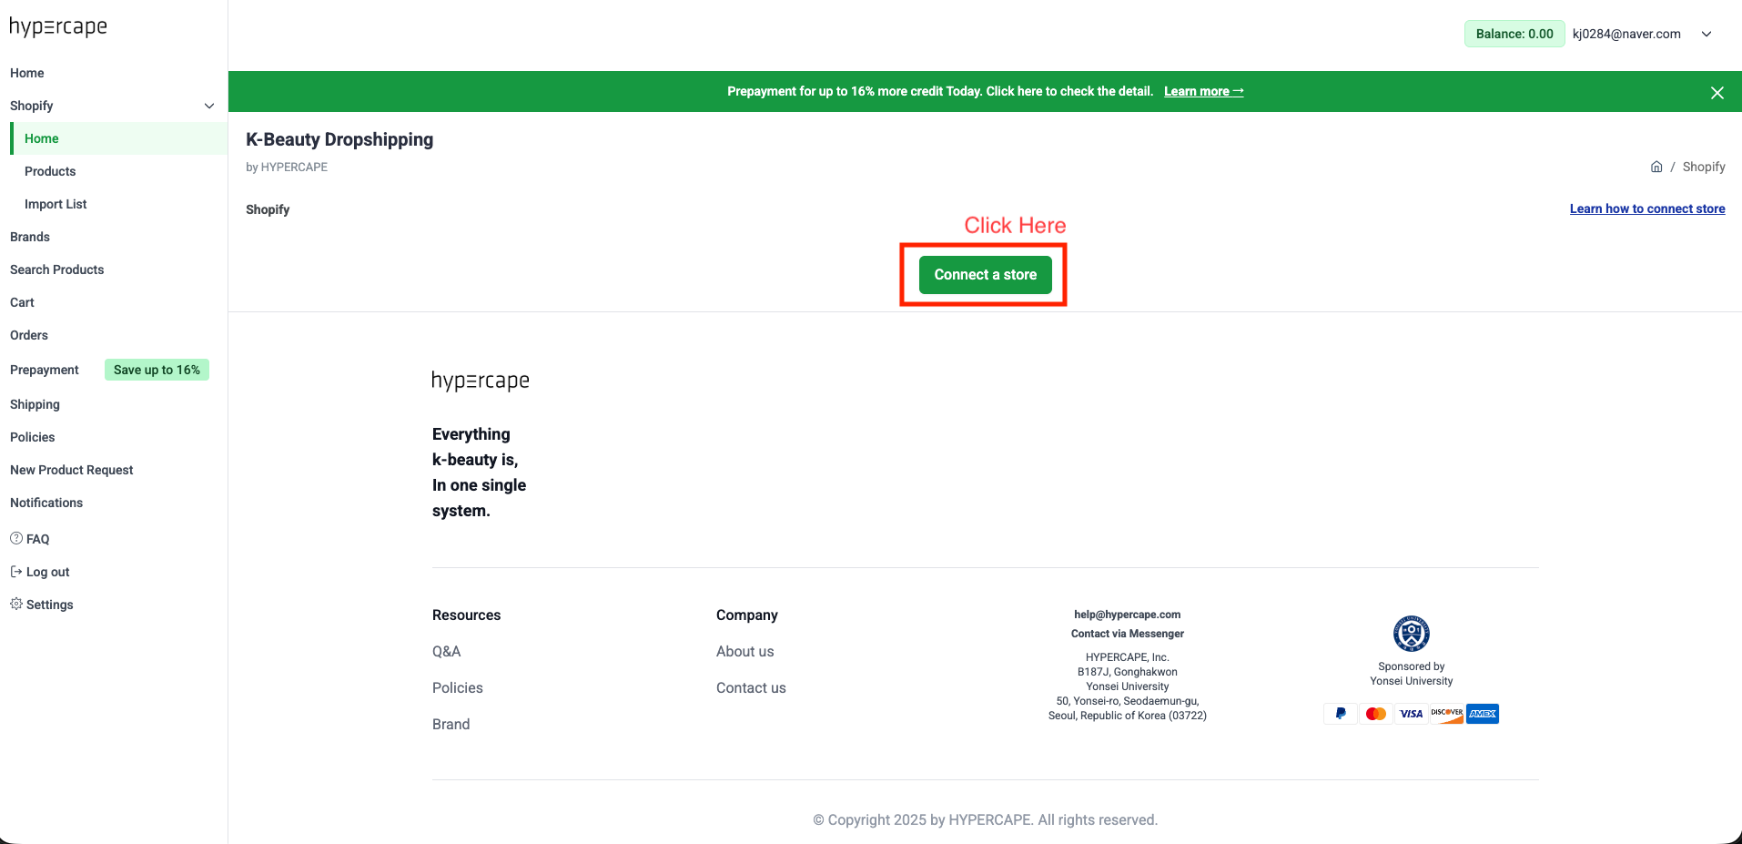Collapse the Shopify sidebar section
The height and width of the screenshot is (844, 1742).
[x=208, y=106]
